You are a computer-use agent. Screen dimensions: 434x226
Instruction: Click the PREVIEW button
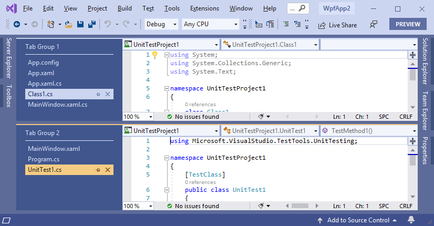pos(408,24)
